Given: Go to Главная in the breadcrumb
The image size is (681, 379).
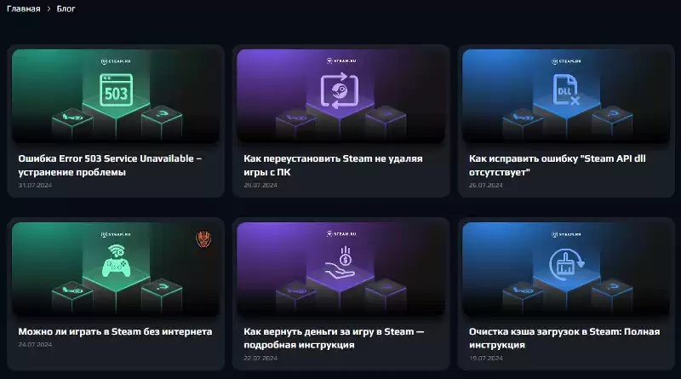Looking at the screenshot, I should pos(24,9).
